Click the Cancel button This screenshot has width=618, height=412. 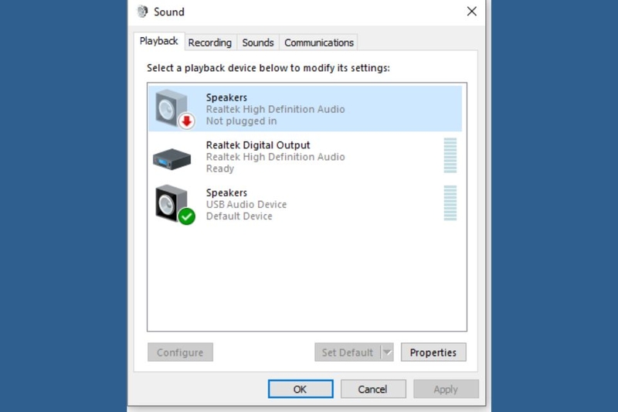coord(373,389)
